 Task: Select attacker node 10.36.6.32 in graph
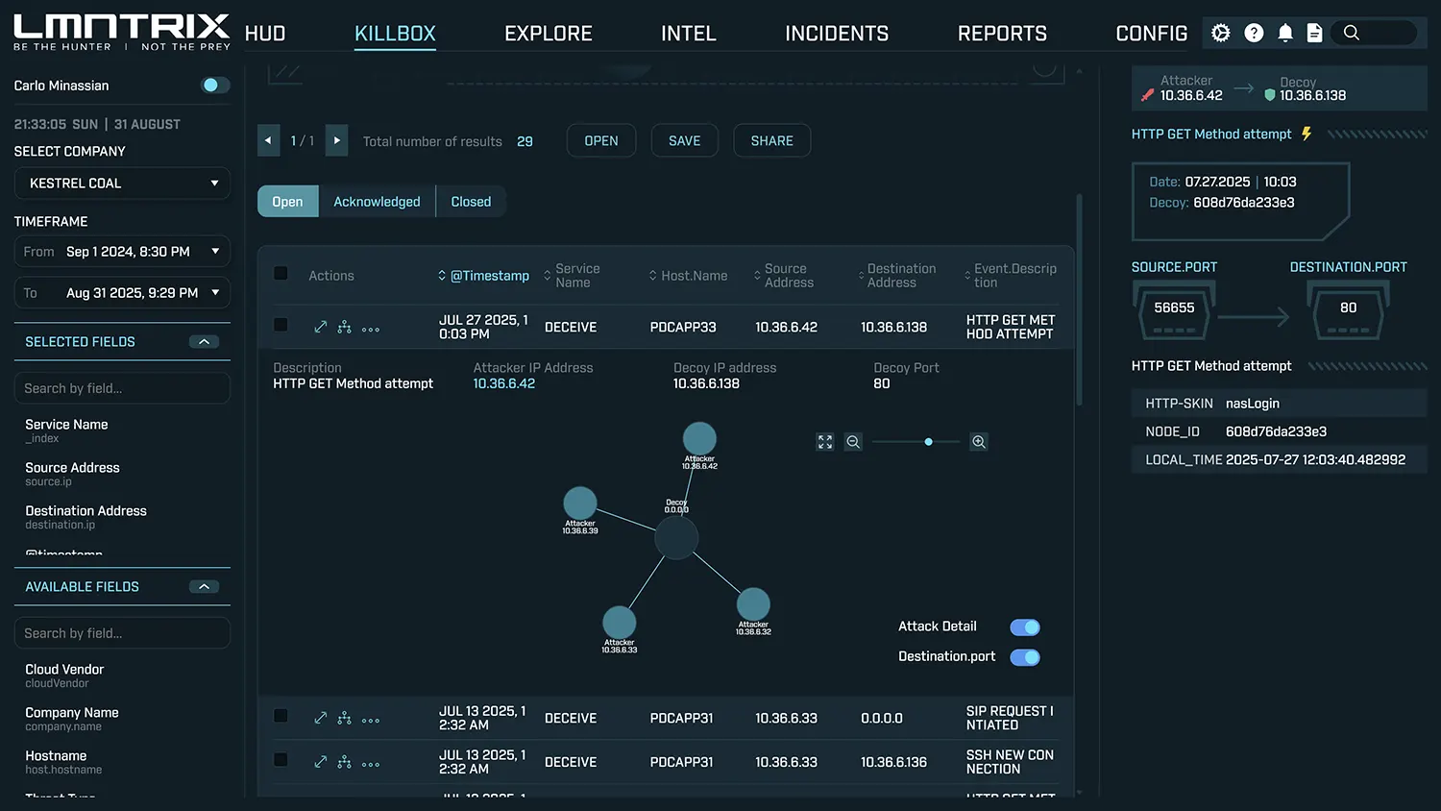click(753, 604)
